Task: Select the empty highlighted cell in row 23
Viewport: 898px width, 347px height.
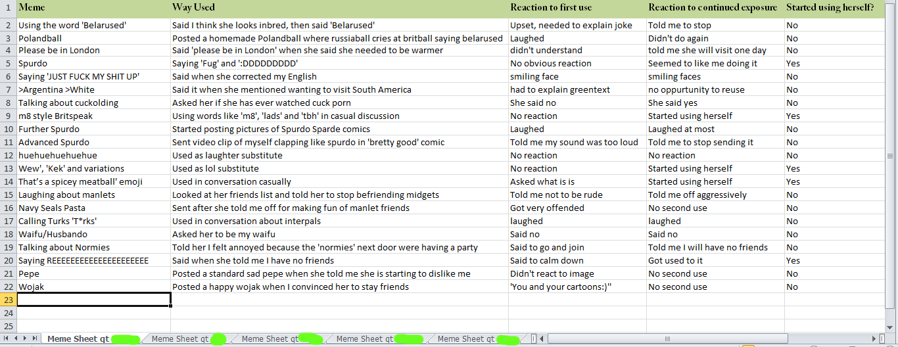Action: pos(93,300)
